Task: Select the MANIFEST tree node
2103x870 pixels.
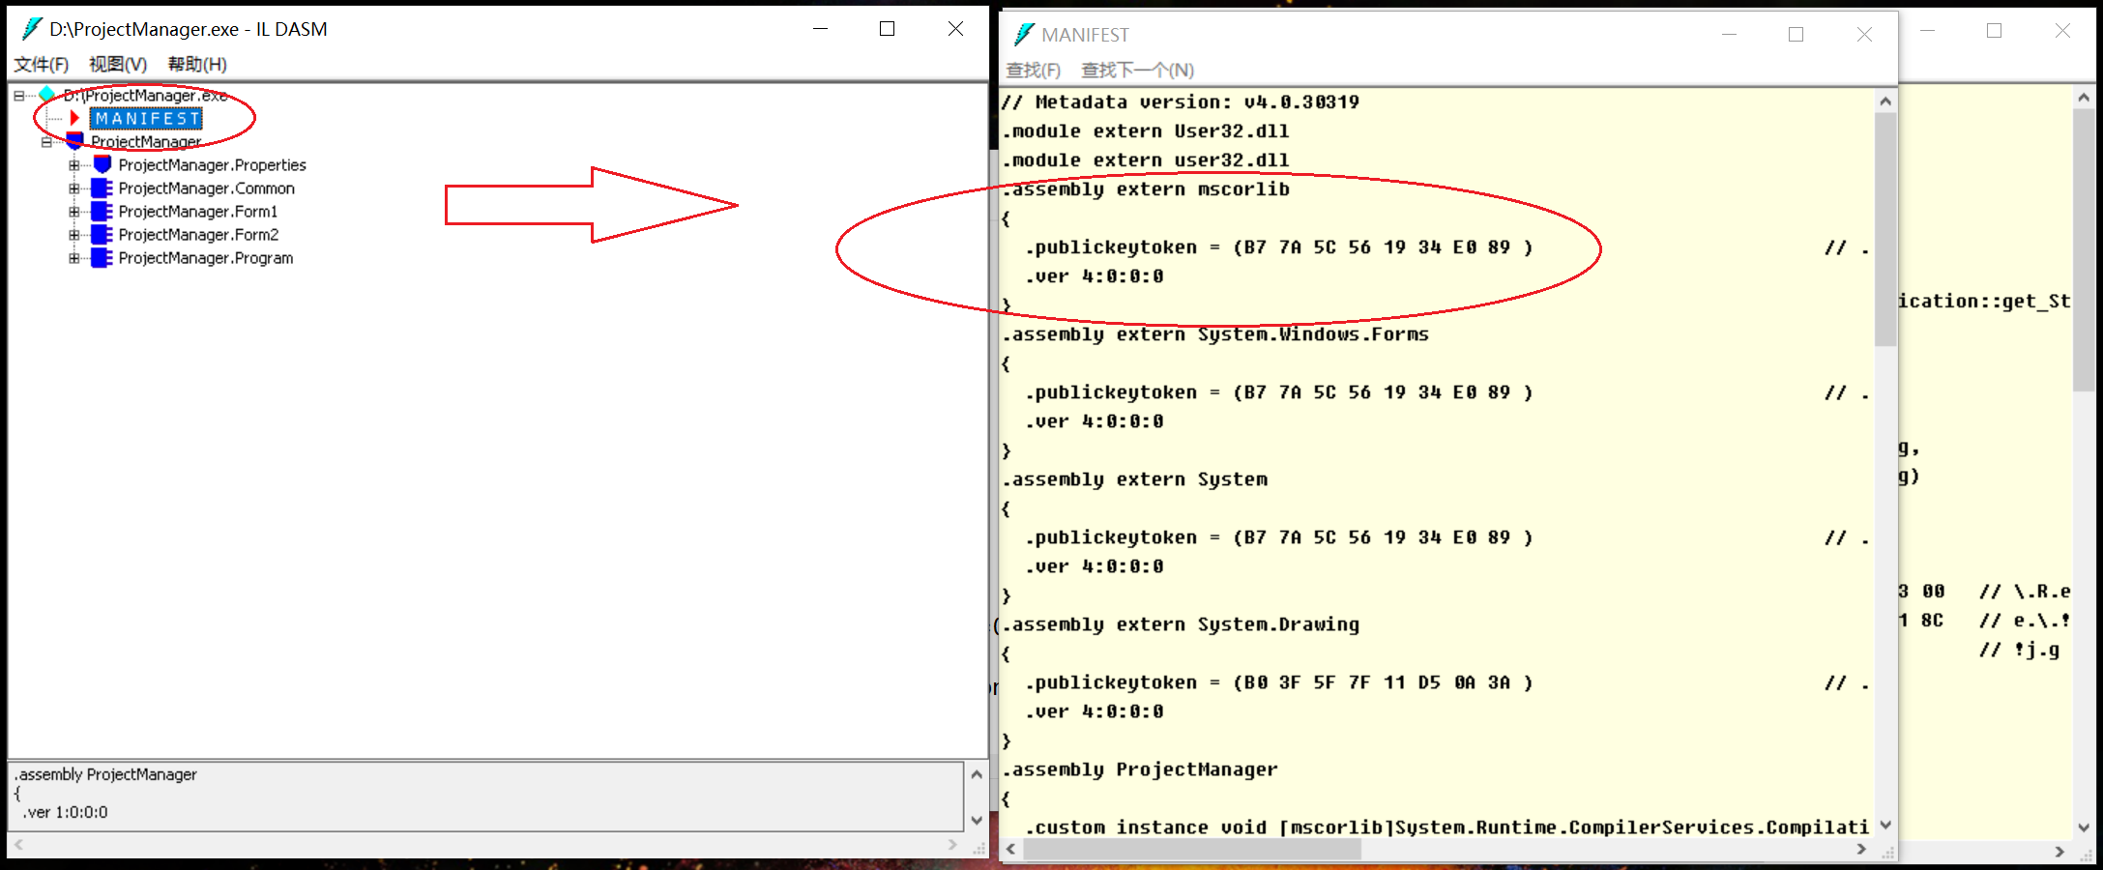Action: point(146,119)
